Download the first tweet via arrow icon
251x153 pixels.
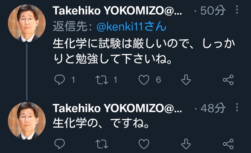click(186, 80)
